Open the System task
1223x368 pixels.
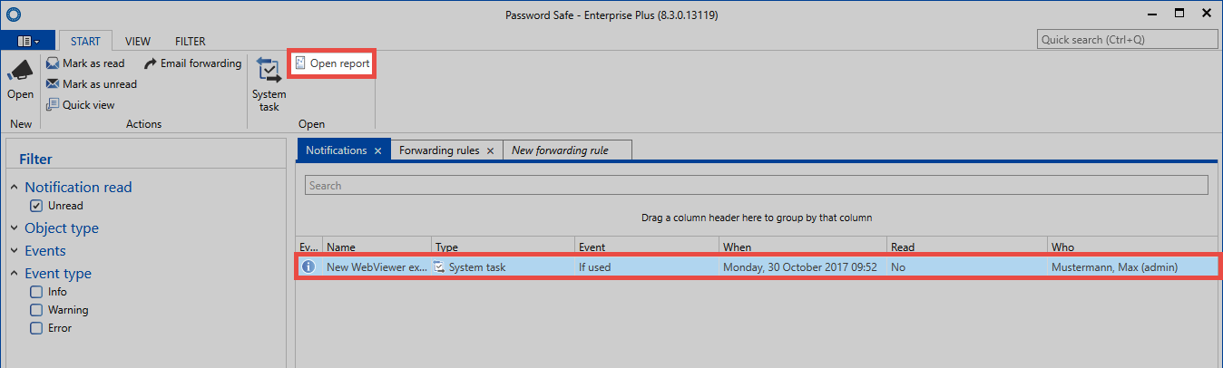pyautogui.click(x=269, y=83)
